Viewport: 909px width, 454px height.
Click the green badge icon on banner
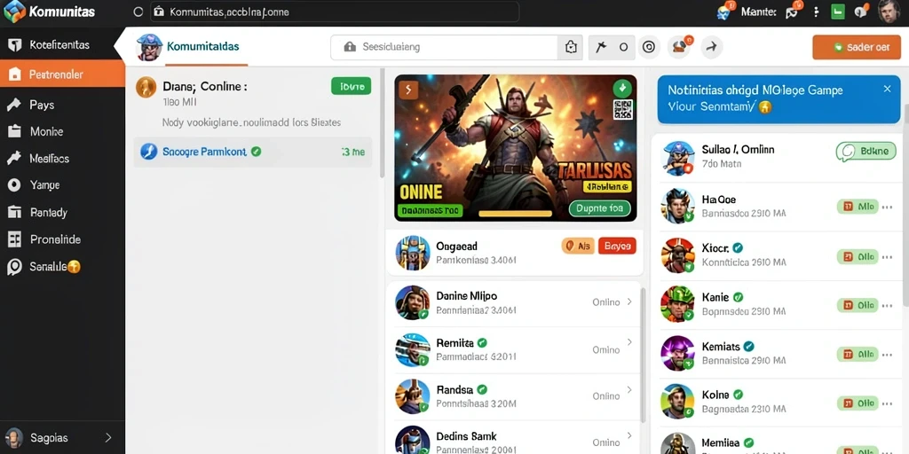pyautogui.click(x=622, y=89)
